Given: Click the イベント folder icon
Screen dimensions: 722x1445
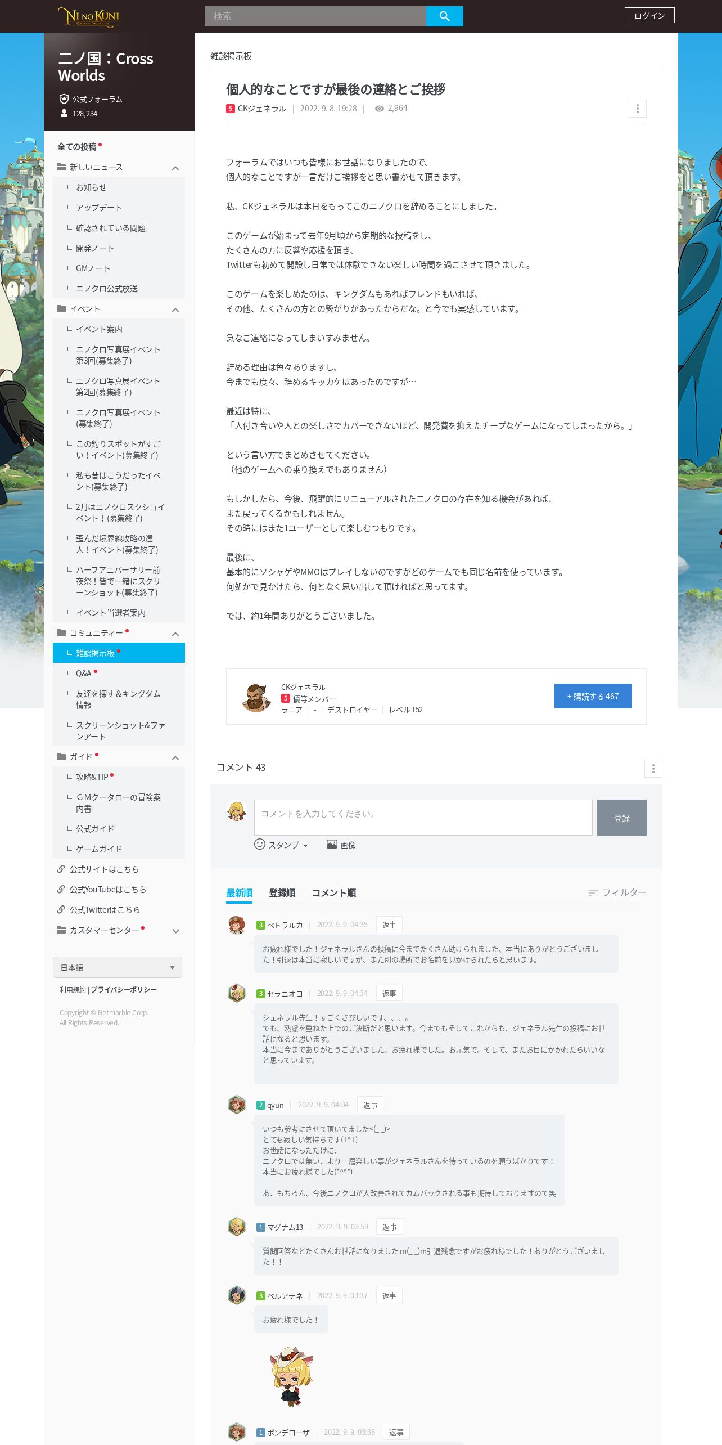Looking at the screenshot, I should 61,309.
